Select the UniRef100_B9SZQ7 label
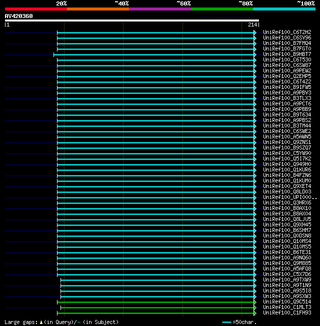Viewport: 320px width, 326px height. click(287, 148)
